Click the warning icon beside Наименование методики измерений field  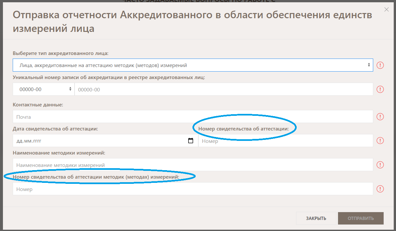click(x=380, y=165)
